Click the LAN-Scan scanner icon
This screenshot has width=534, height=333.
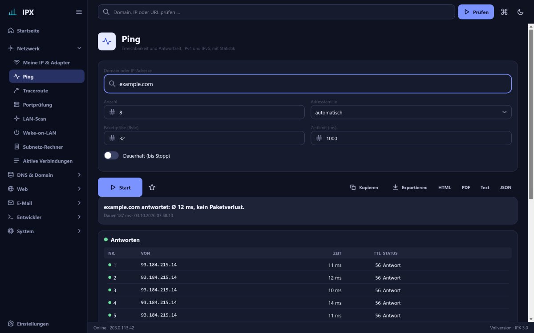point(17,119)
